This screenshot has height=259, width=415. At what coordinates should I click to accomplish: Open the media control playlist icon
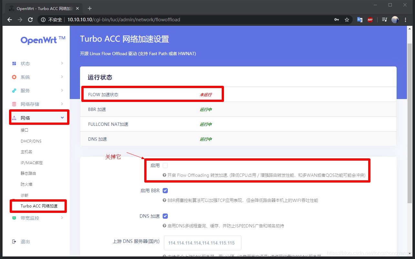click(x=384, y=20)
